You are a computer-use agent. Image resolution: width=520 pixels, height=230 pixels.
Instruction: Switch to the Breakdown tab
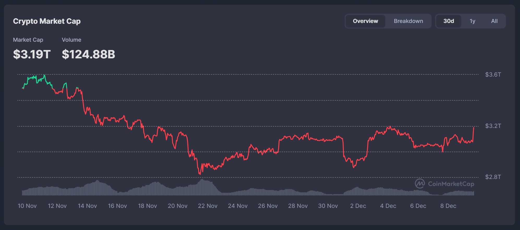(408, 21)
